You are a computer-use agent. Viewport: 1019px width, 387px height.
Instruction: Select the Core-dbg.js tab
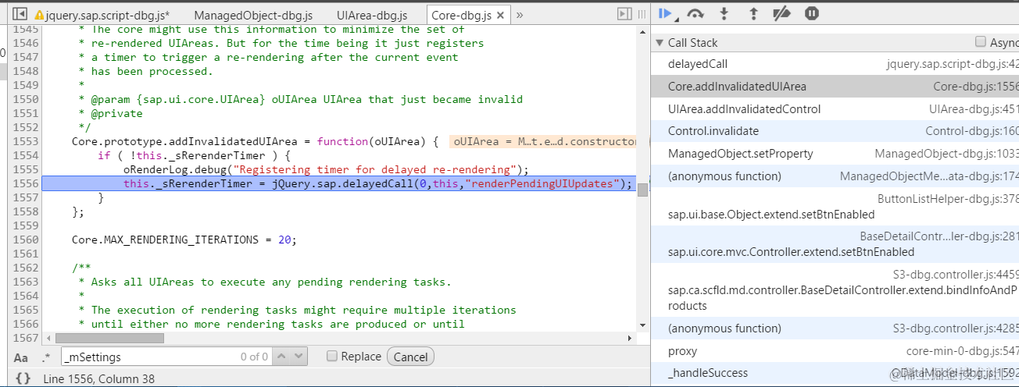[461, 15]
